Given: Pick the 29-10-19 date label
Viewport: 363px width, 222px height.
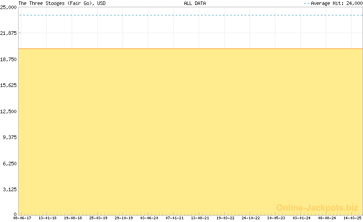Looking at the screenshot, I should [x=124, y=218].
